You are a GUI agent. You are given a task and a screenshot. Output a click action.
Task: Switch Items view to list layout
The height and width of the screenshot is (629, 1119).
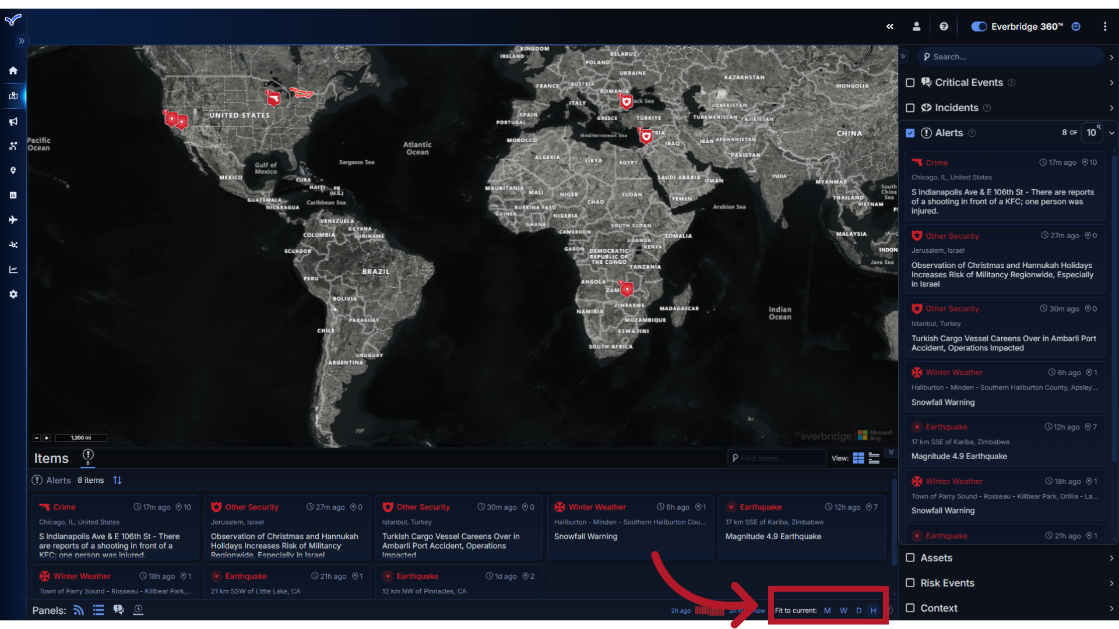874,458
